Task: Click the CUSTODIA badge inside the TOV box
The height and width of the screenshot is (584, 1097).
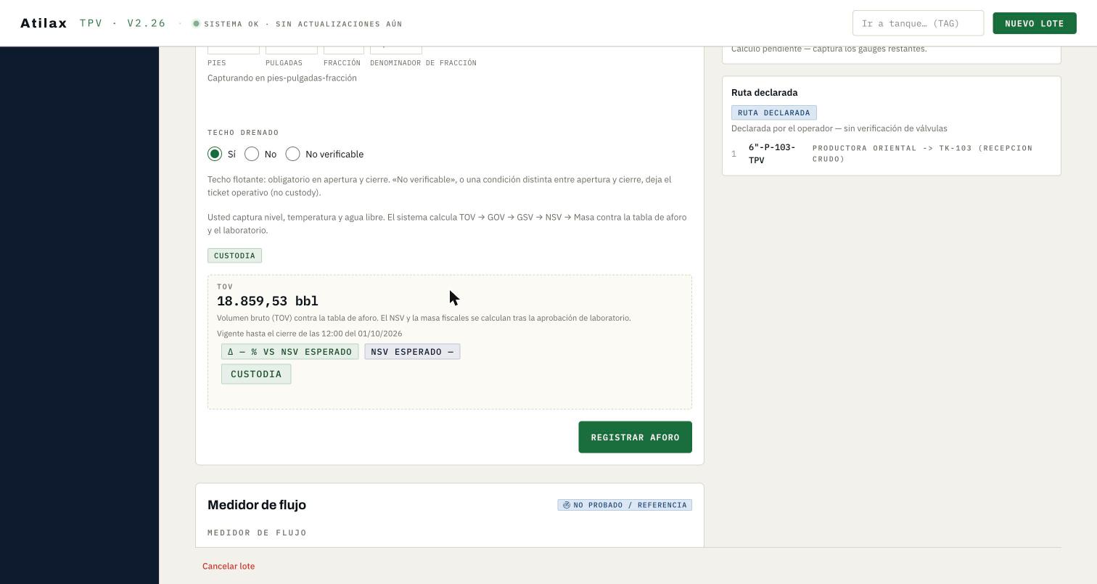Action: (x=256, y=374)
